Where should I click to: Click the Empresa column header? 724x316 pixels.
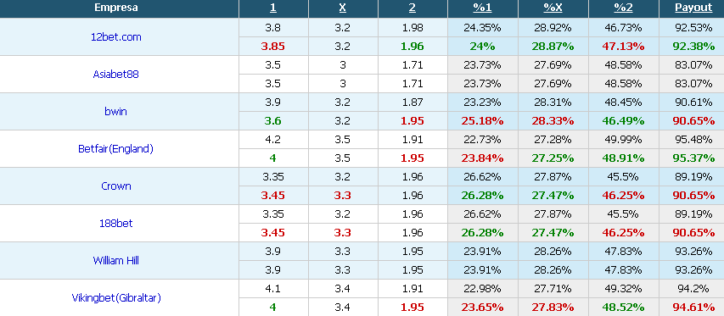tap(116, 8)
